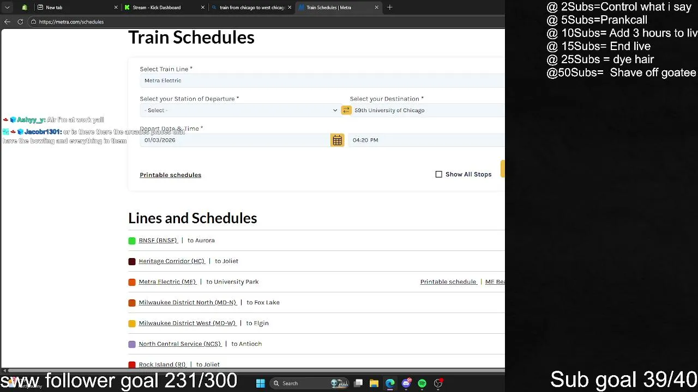Click the purple North Central Service square
The image size is (698, 392).
pyautogui.click(x=132, y=344)
